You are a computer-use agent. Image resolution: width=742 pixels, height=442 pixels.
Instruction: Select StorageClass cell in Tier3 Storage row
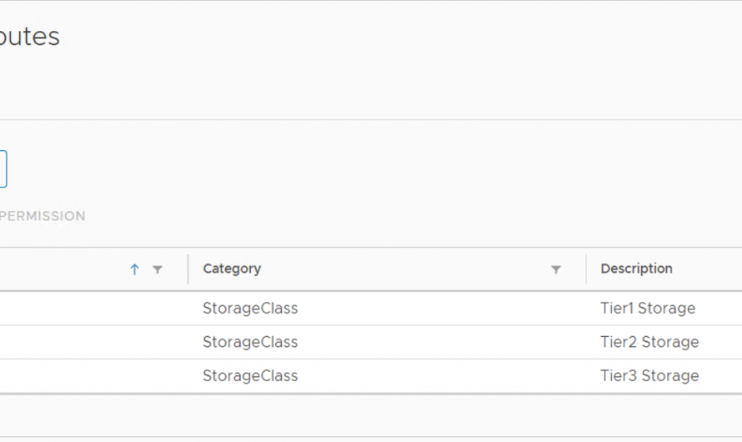(x=250, y=376)
